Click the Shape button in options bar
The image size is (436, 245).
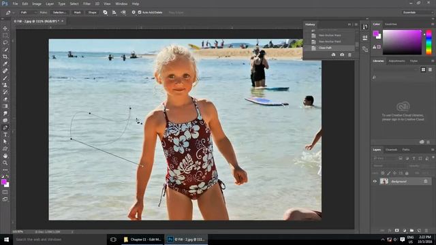point(93,12)
